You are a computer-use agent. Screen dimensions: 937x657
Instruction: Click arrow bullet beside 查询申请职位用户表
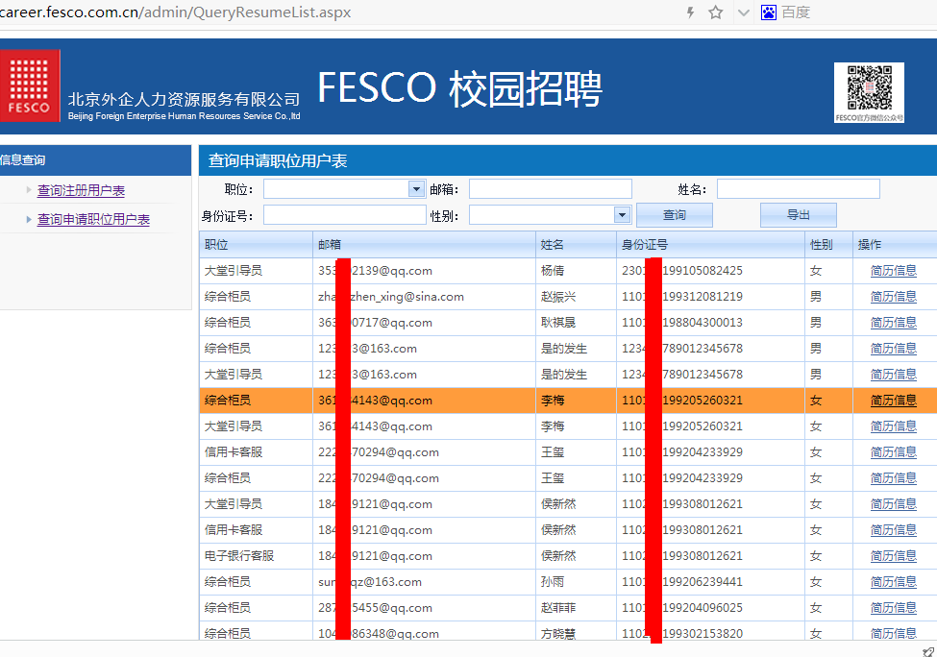point(29,219)
